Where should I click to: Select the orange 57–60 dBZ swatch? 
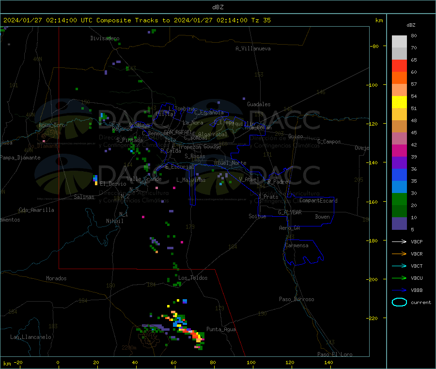point(399,78)
